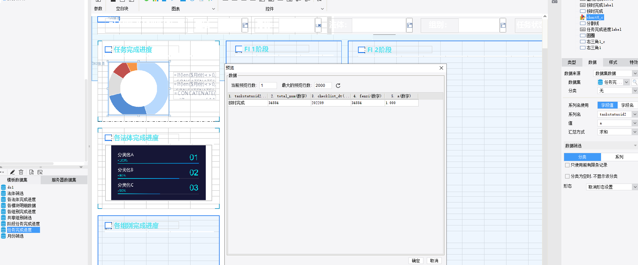Screen dimensions: 638x265
Task: Open the 汇总方式 dropdown showing 求和
Action: [618, 132]
